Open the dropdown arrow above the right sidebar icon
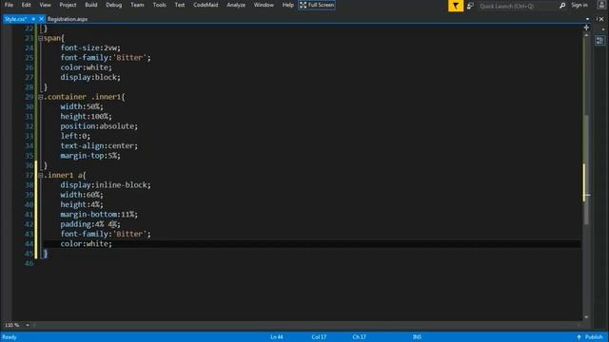The height and width of the screenshot is (342, 609). point(602,30)
